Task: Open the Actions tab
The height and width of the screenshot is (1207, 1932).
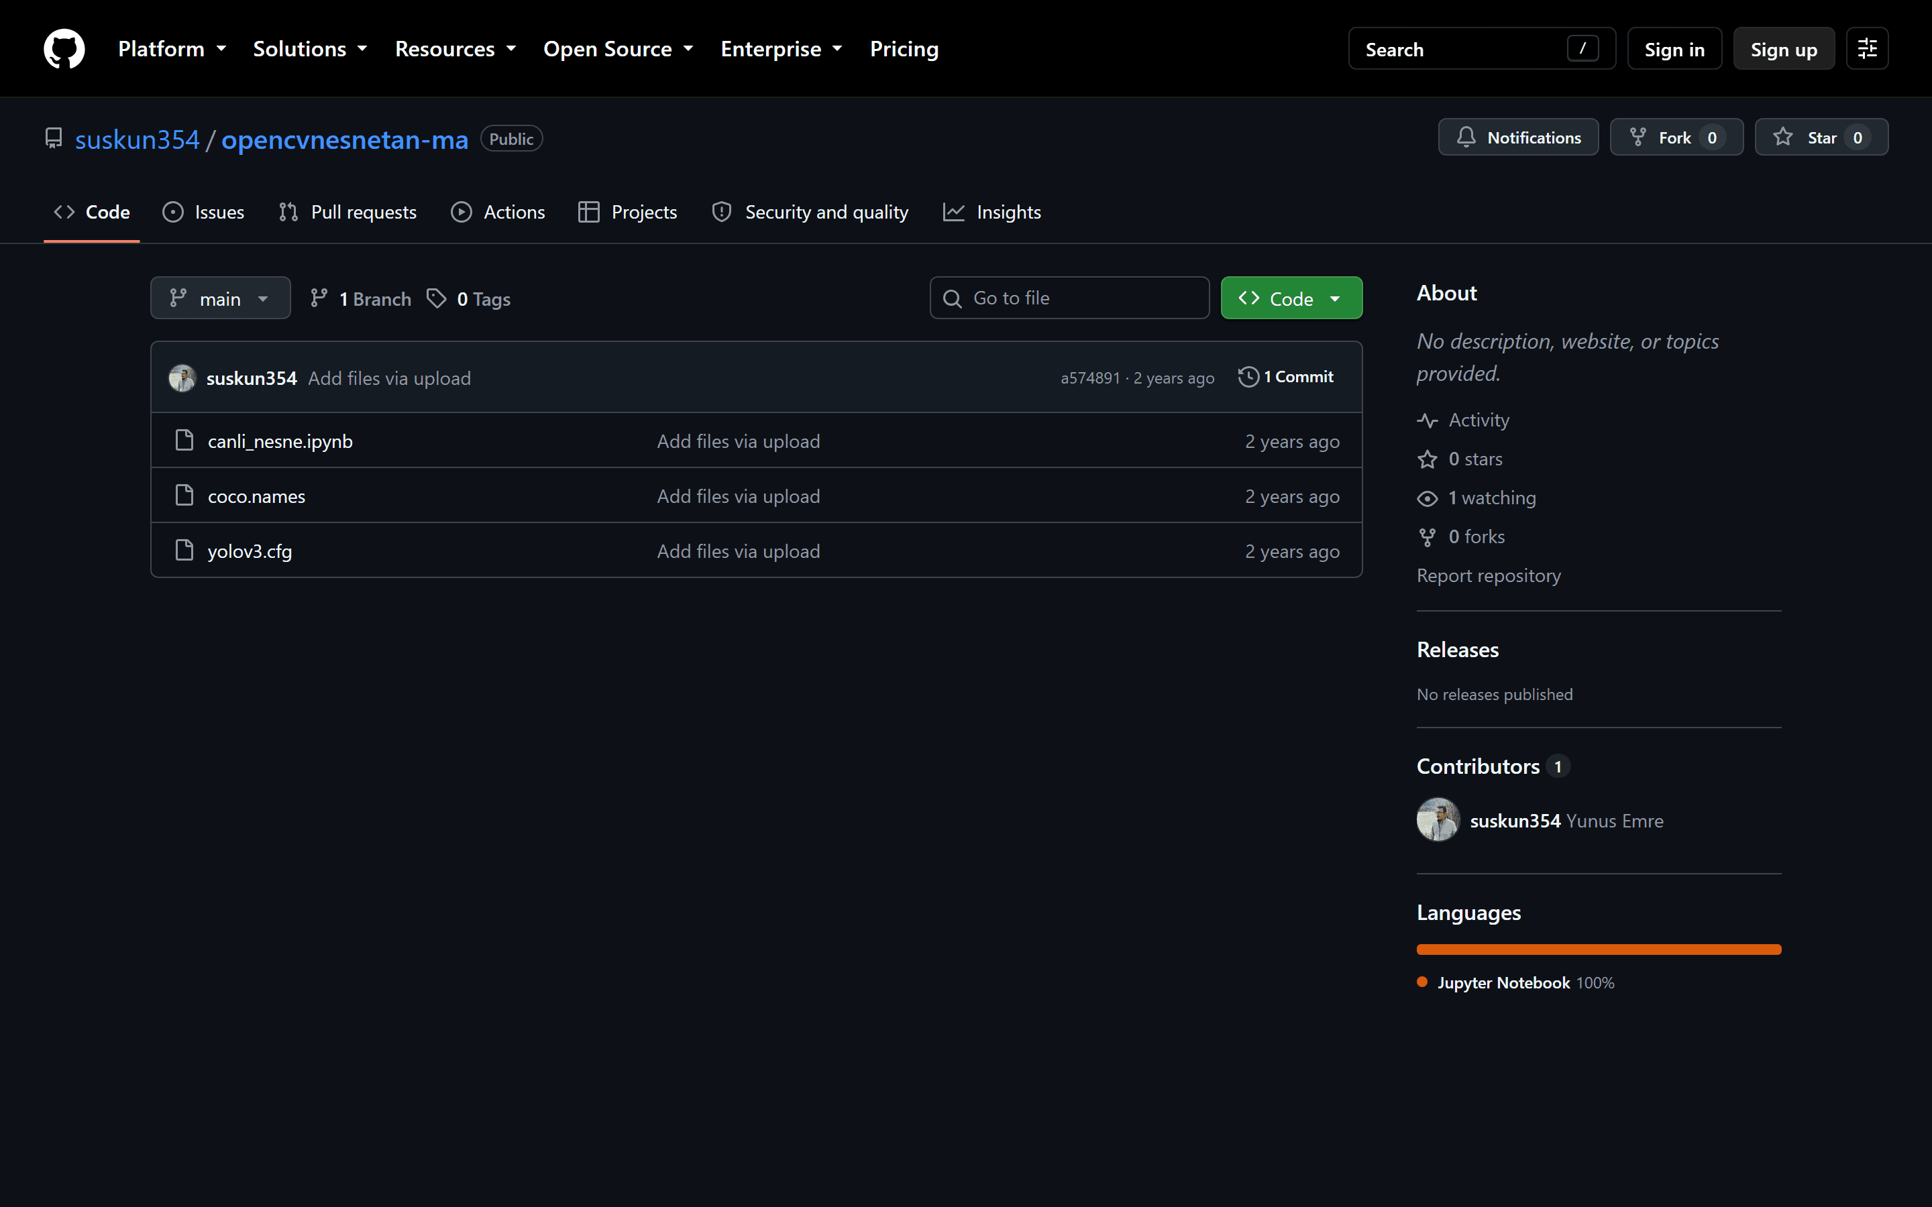Action: [x=498, y=211]
